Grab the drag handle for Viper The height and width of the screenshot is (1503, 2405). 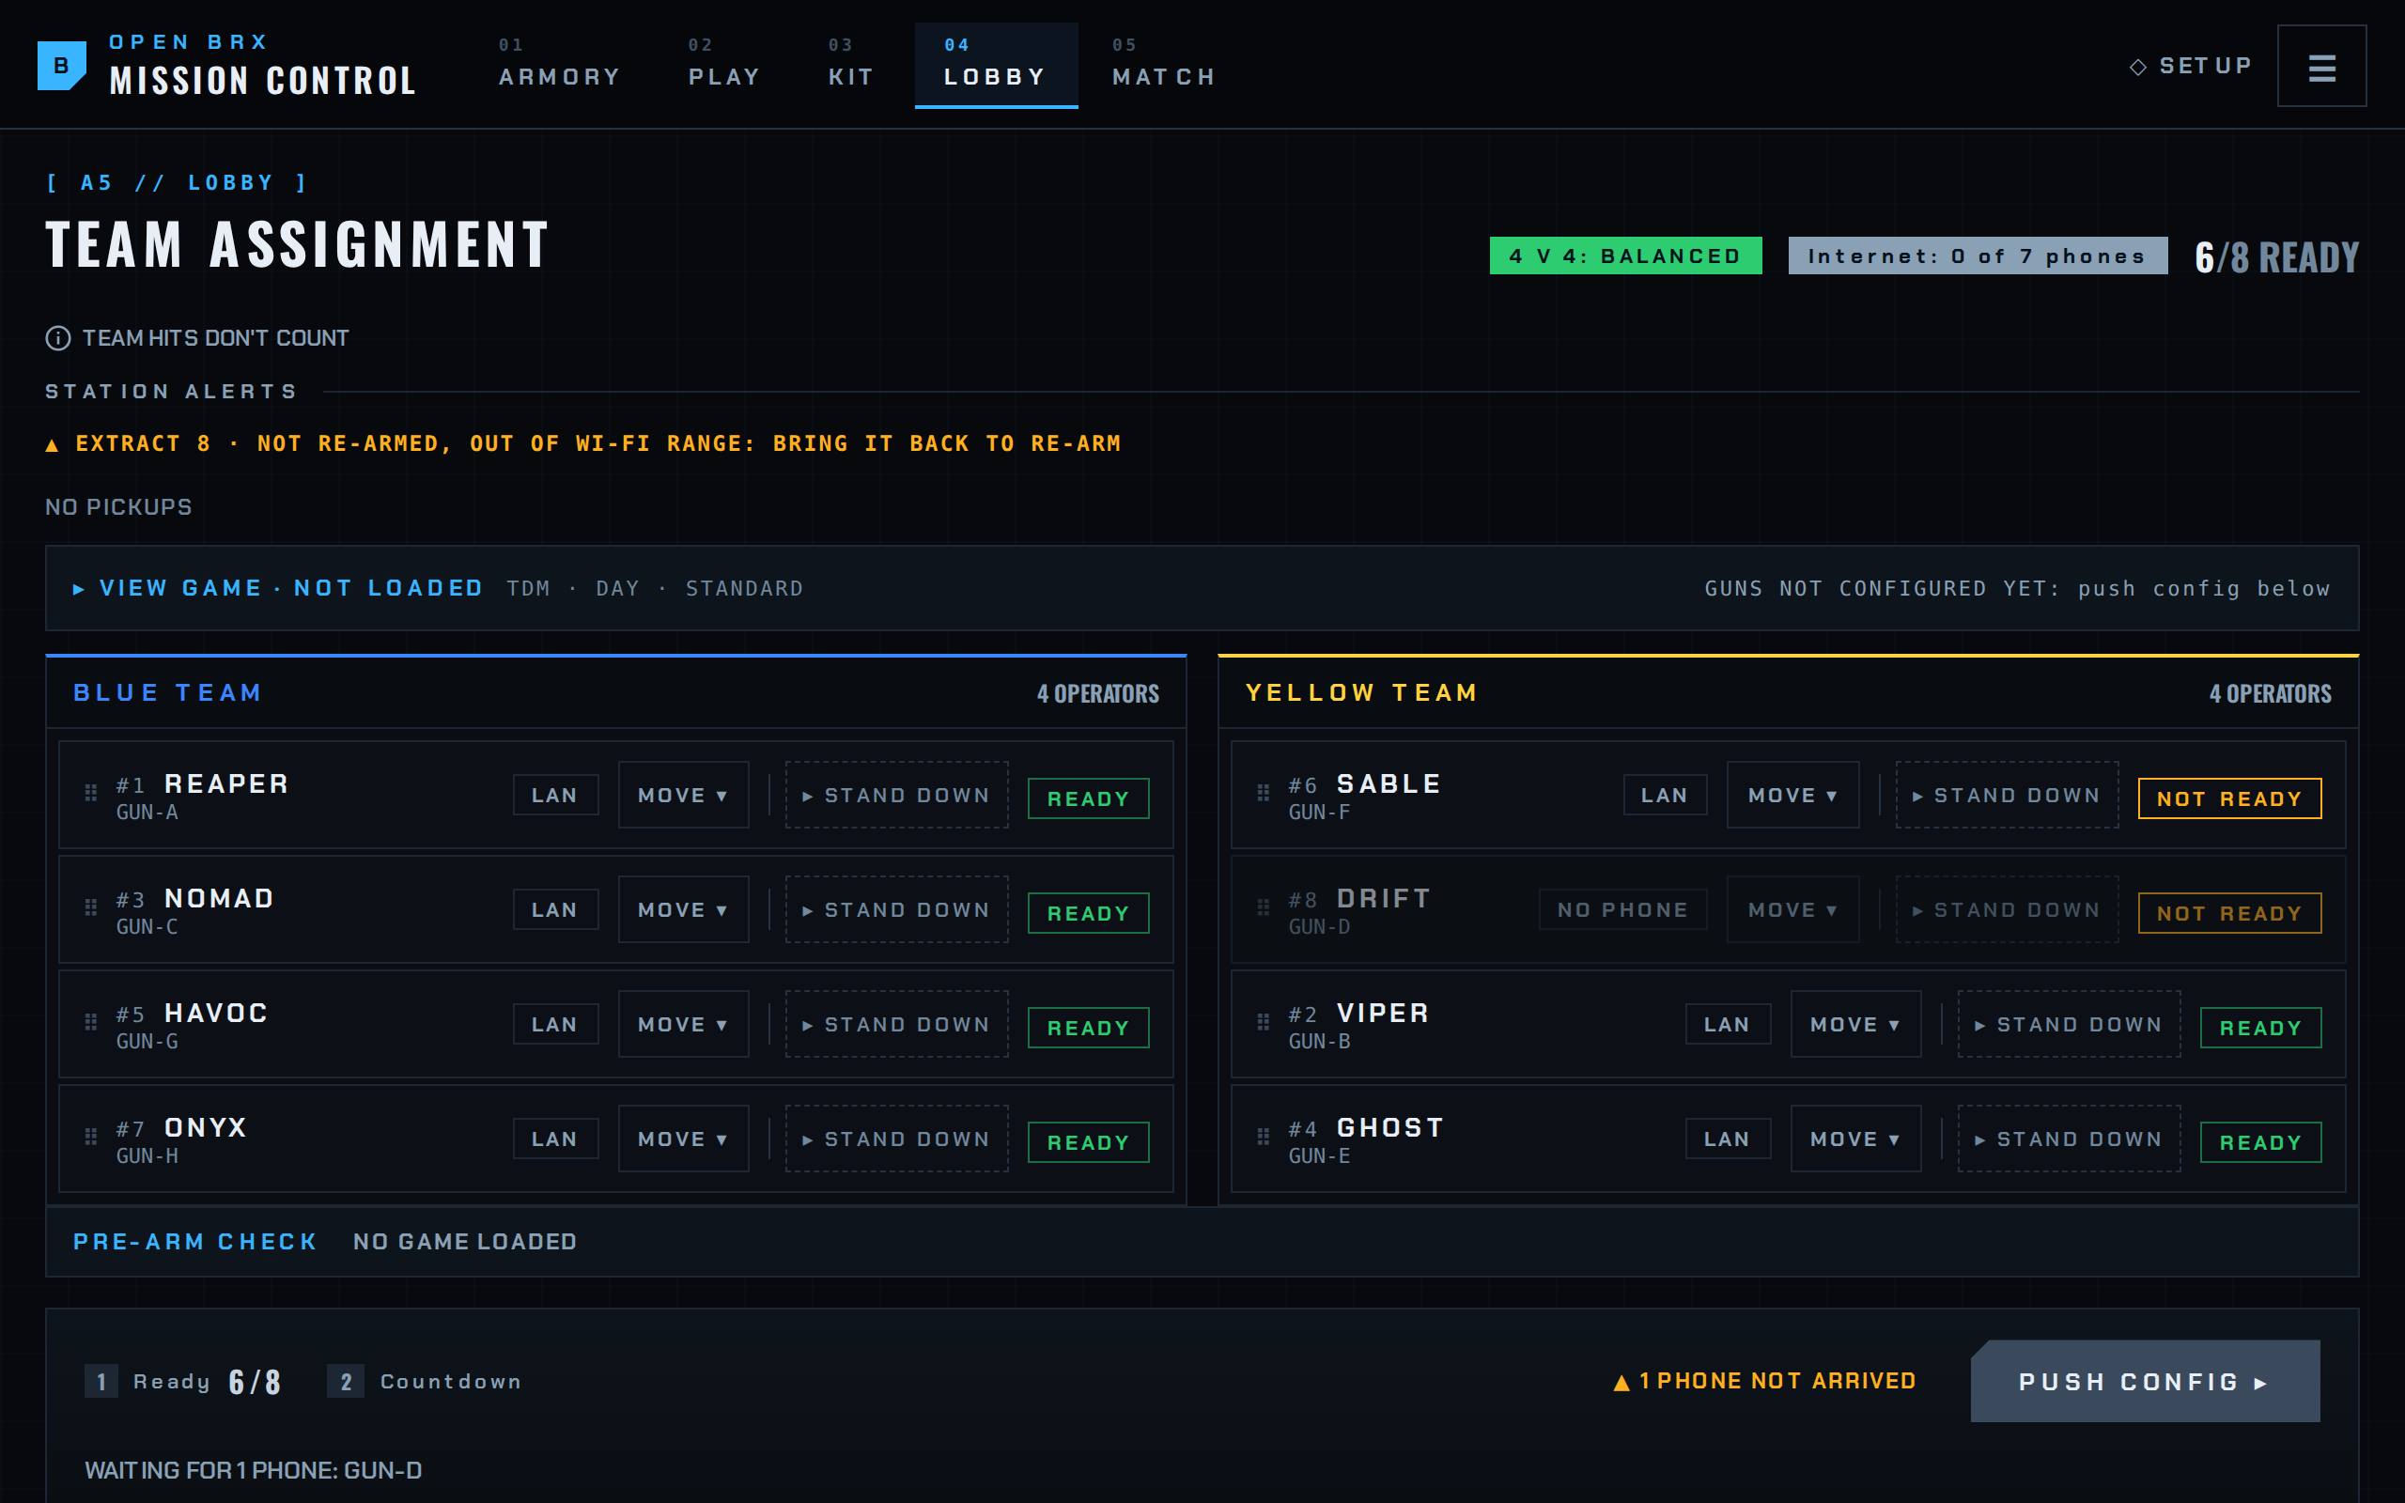[x=1264, y=1022]
